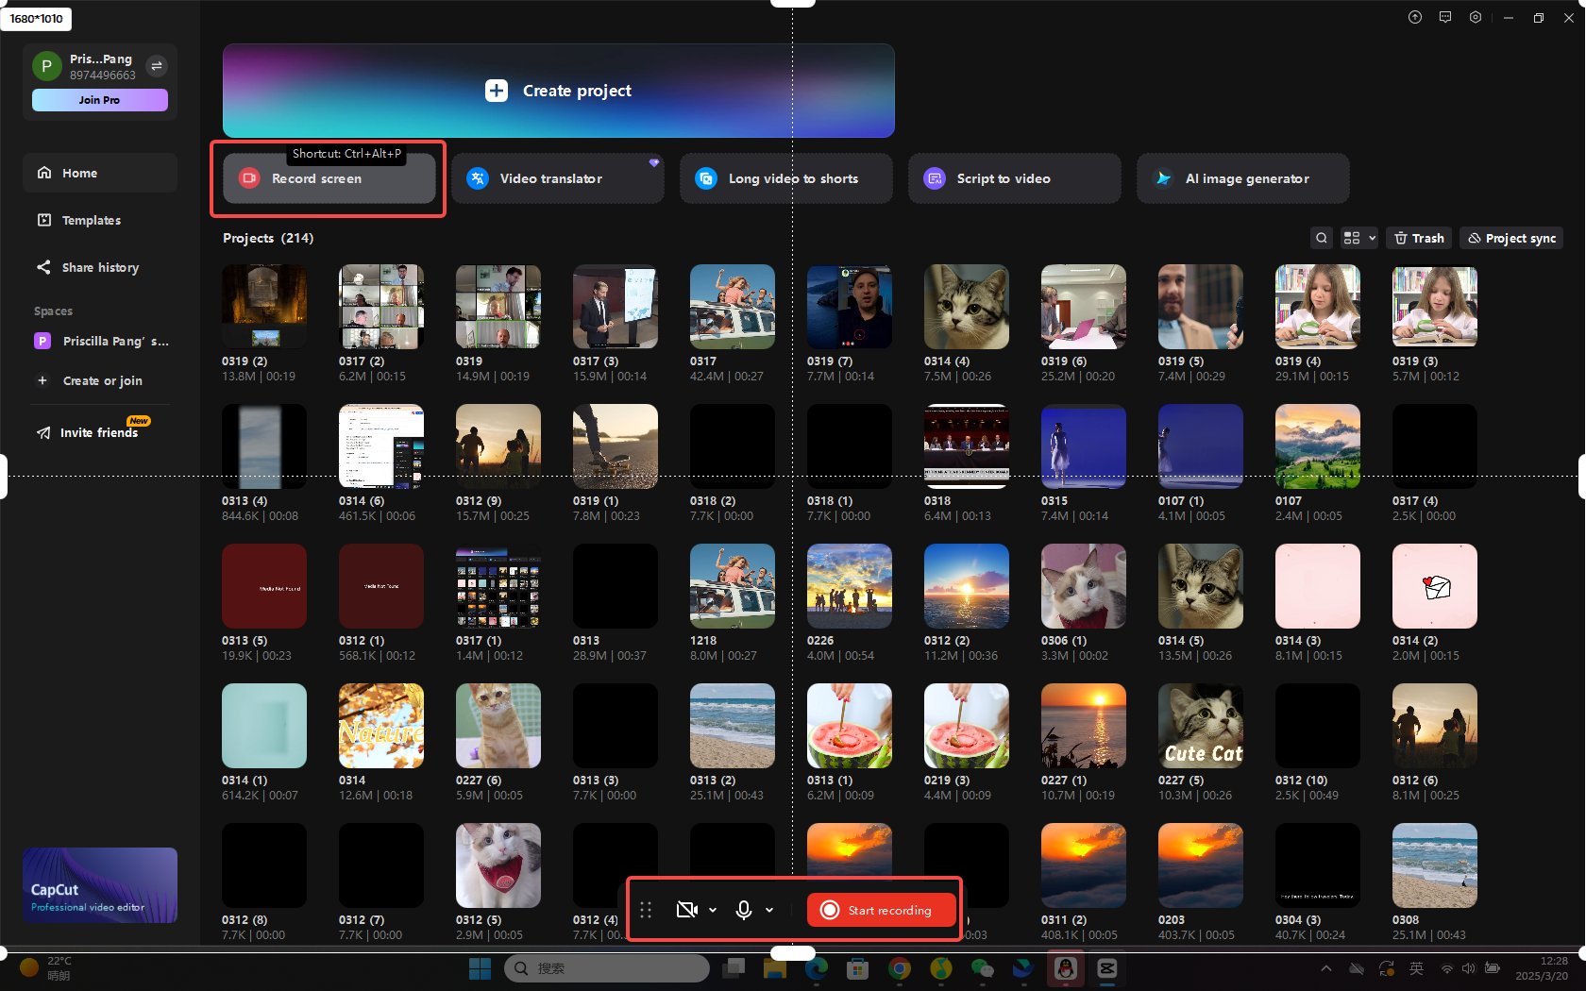The height and width of the screenshot is (991, 1586).
Task: Click the project name text "0306 (1)"
Action: tap(1064, 641)
